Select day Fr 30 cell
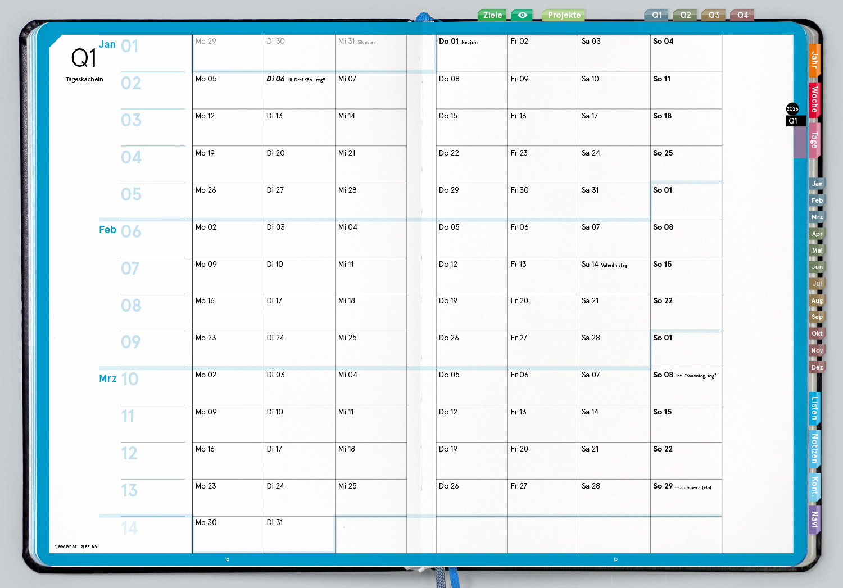 click(543, 201)
